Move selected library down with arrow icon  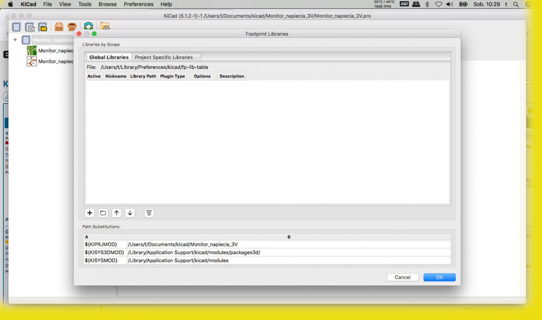coord(130,213)
